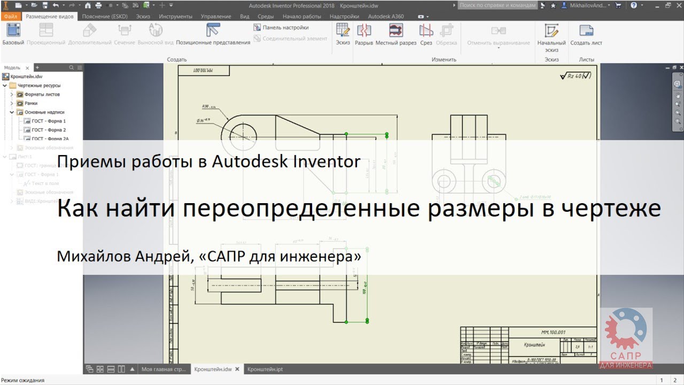684x385 pixels.
Task: Click the Home icon in quick access toolbar
Action: [x=88, y=5]
